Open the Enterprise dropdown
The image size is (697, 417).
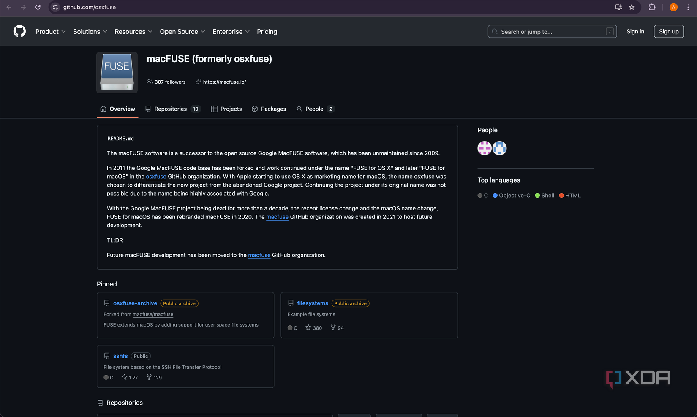(x=231, y=32)
